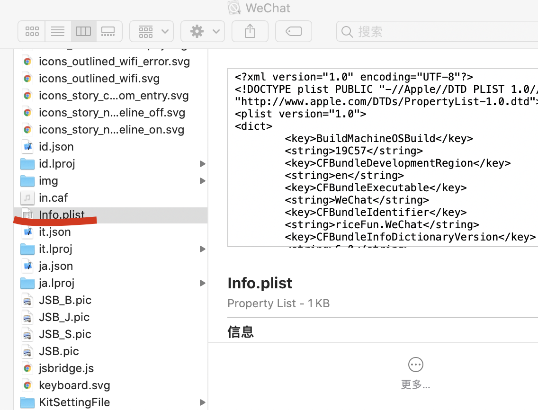Viewport: 538px width, 410px height.
Task: Click the Property List - 1 KB text
Action: [278, 303]
